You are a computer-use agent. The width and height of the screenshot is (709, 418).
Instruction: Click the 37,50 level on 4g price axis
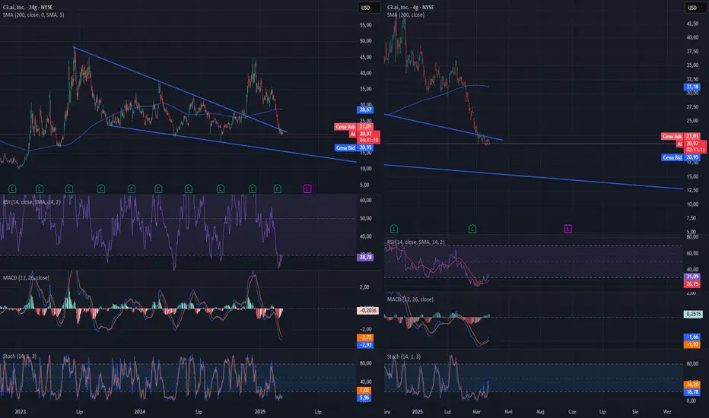(x=692, y=52)
